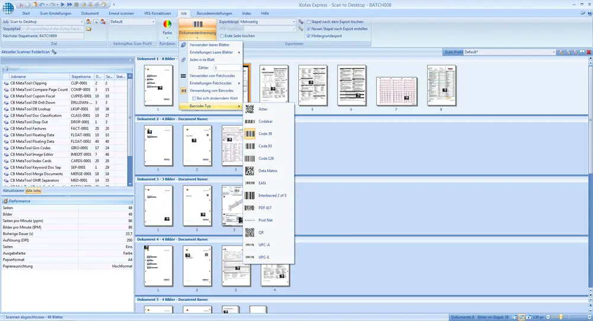Select the QR barcode type
The height and width of the screenshot is (321, 593).
[x=269, y=233]
